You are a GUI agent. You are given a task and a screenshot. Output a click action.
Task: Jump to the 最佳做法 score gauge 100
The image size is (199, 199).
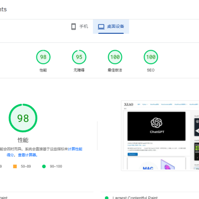tap(115, 57)
